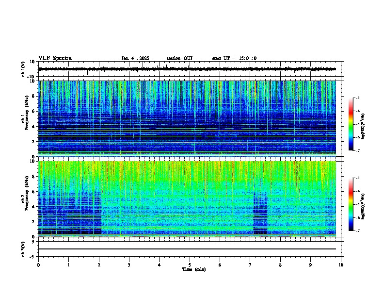Click the dark quiet band in ch.2 after minute 7
This screenshot has height=297, width=384.
click(260, 214)
